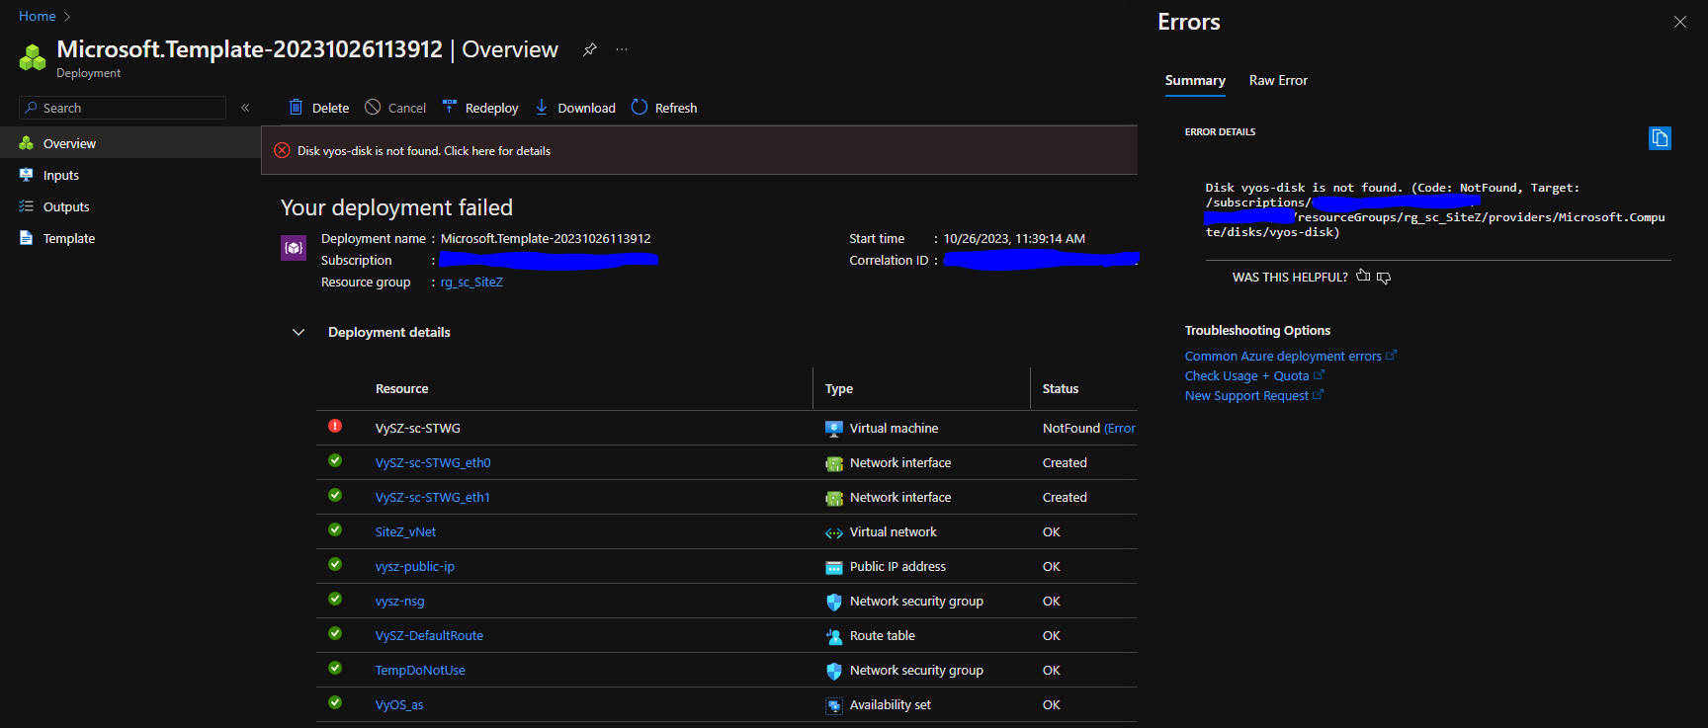Open the NotFound Error details link
The height and width of the screenshot is (728, 1708).
tap(1120, 428)
